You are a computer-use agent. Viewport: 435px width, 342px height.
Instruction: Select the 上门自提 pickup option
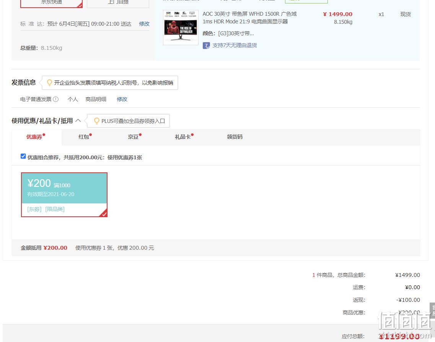(118, 3)
